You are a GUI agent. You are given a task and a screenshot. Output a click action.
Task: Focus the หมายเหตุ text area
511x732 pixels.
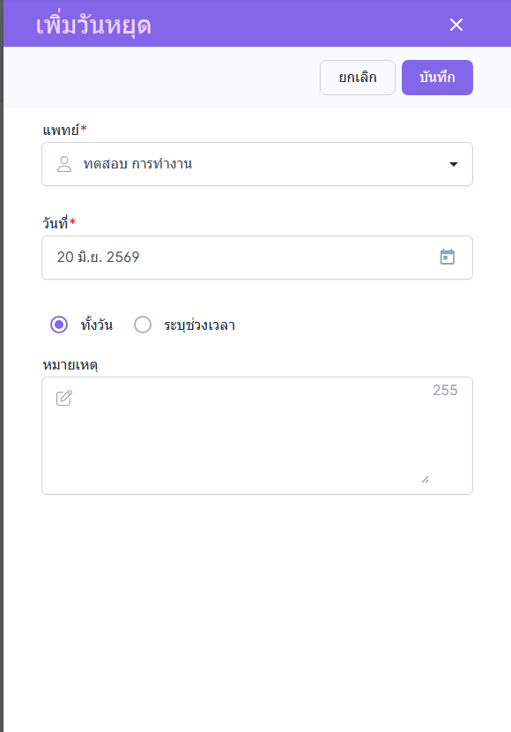click(257, 436)
